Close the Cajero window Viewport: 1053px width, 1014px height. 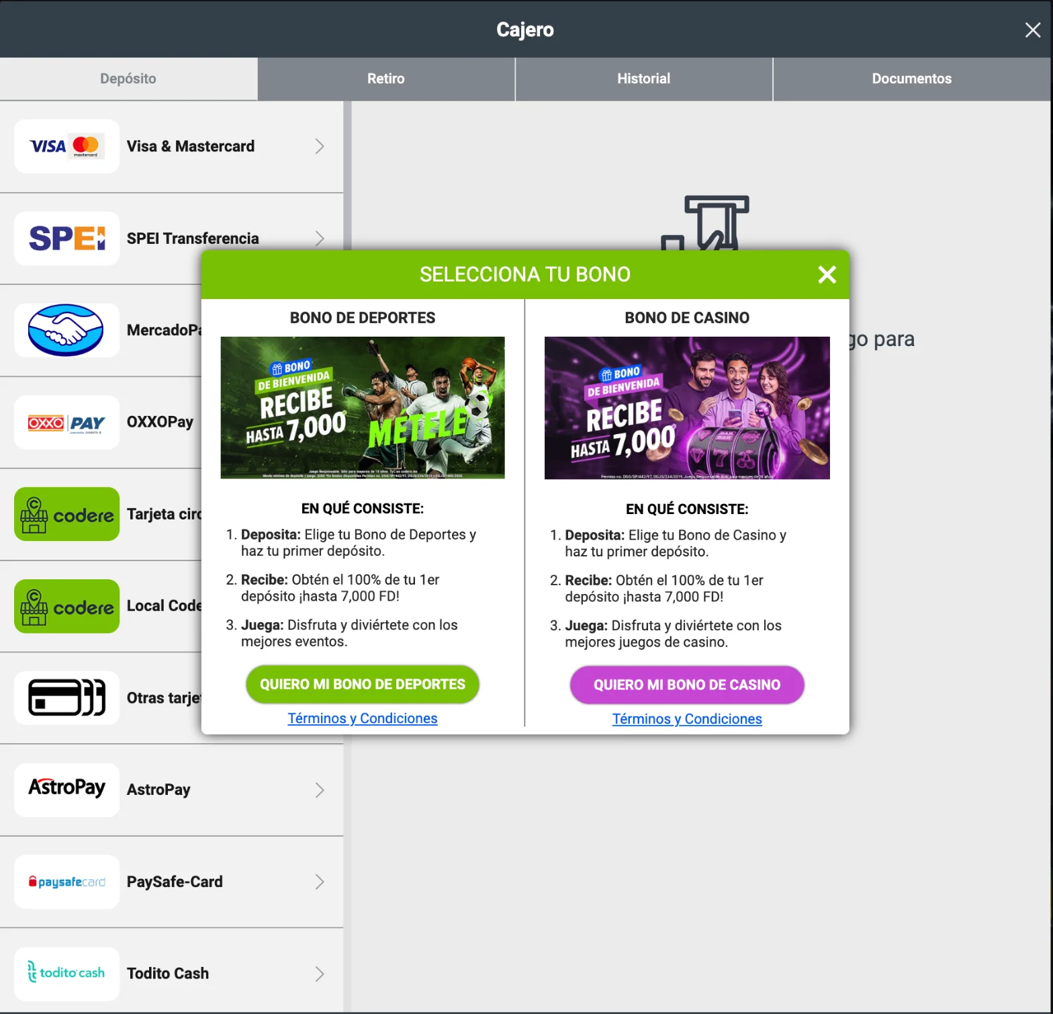click(x=1033, y=30)
